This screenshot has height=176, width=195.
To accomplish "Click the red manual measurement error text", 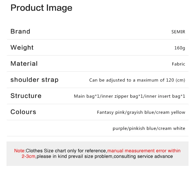I will point(144,151).
